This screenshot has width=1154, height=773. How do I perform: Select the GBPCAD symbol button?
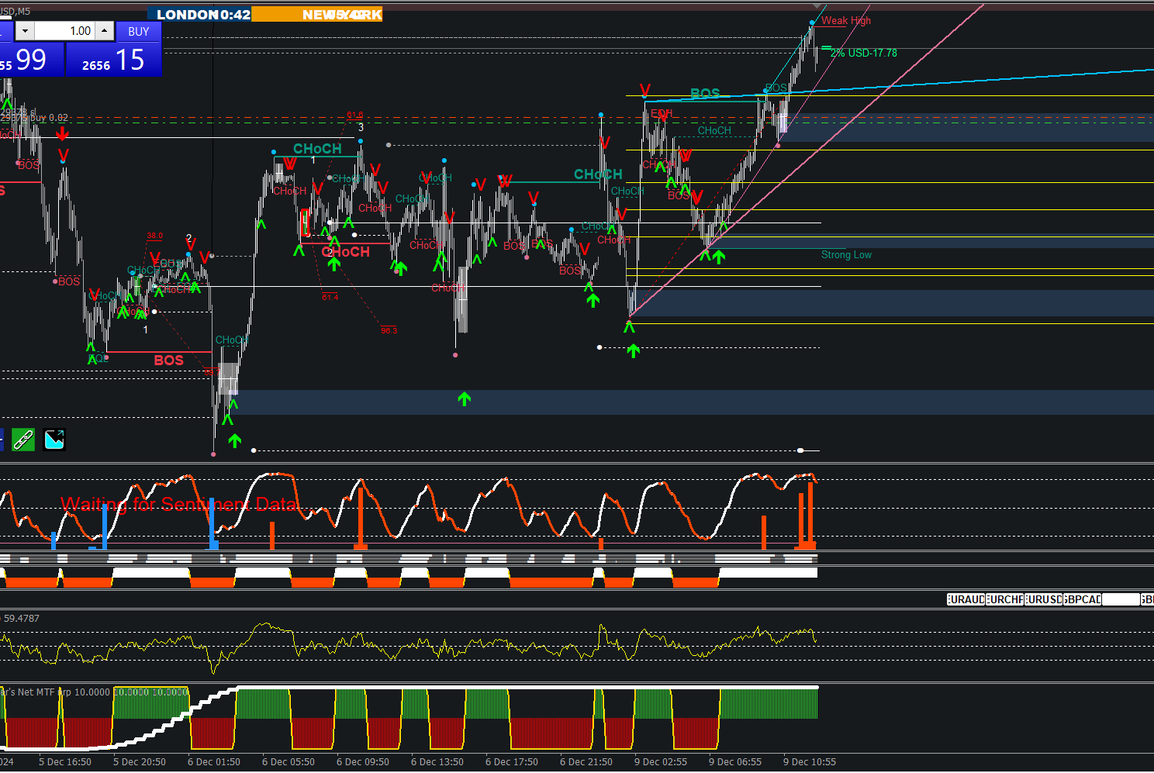pos(1083,599)
